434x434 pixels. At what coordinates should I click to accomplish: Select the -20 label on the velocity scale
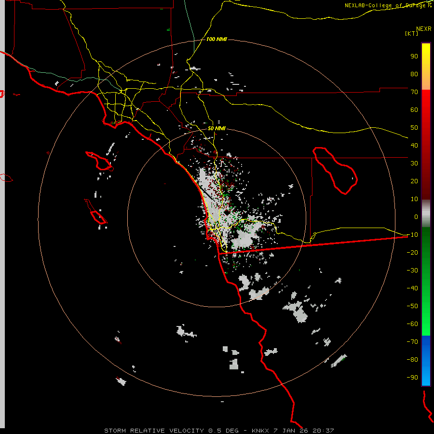click(412, 253)
